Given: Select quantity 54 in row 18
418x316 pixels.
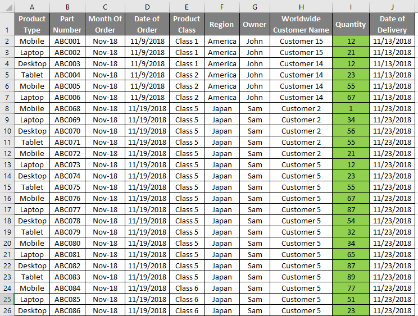Looking at the screenshot, I should coord(351,221).
